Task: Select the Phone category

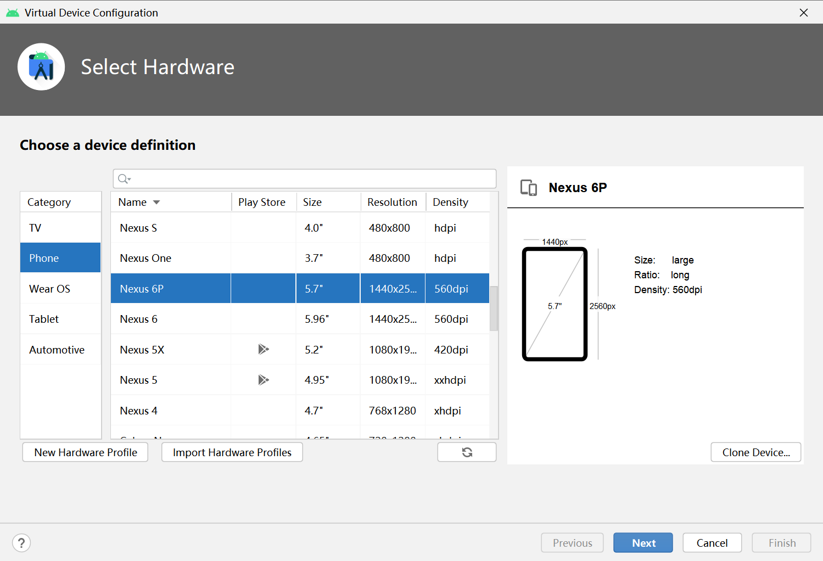Action: (60, 258)
